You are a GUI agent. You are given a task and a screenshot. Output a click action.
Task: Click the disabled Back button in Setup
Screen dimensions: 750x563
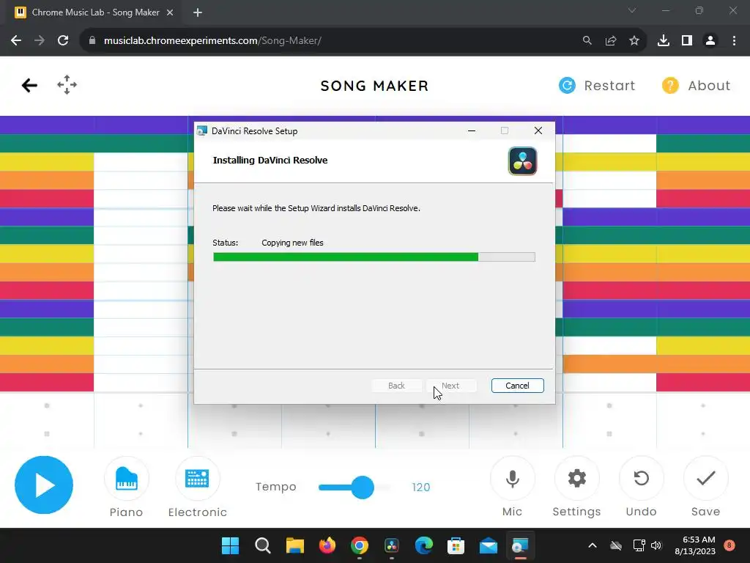[396, 386]
